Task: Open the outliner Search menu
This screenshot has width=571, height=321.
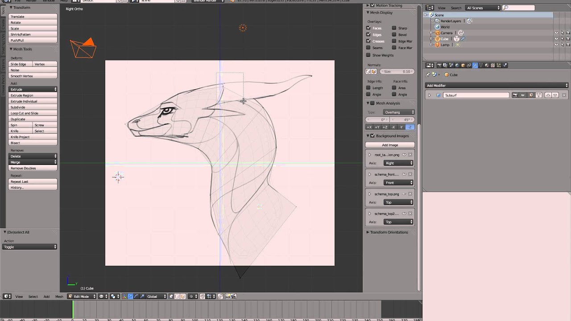Action: click(456, 8)
